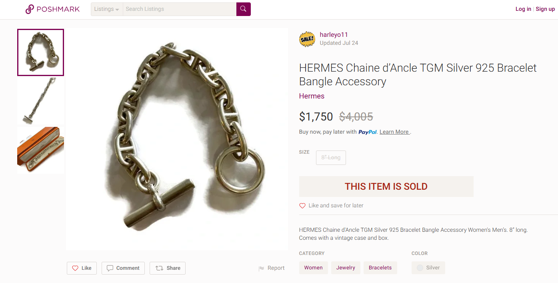
Task: Click heart beside Like and save for later
Action: (x=302, y=206)
